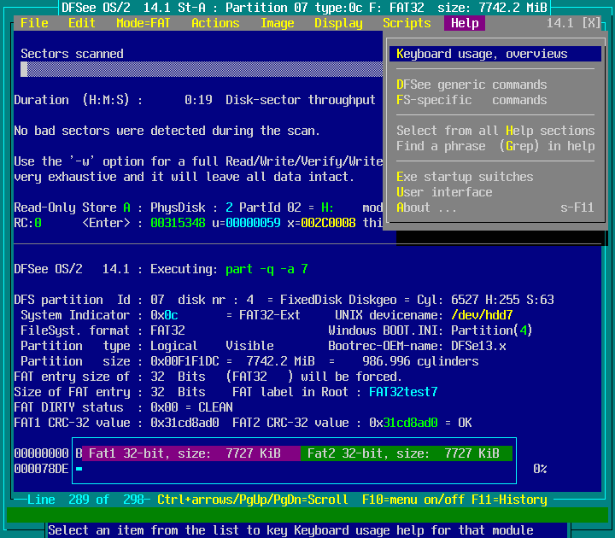Image resolution: width=615 pixels, height=538 pixels.
Task: Select from all Help sections
Action: tap(495, 131)
